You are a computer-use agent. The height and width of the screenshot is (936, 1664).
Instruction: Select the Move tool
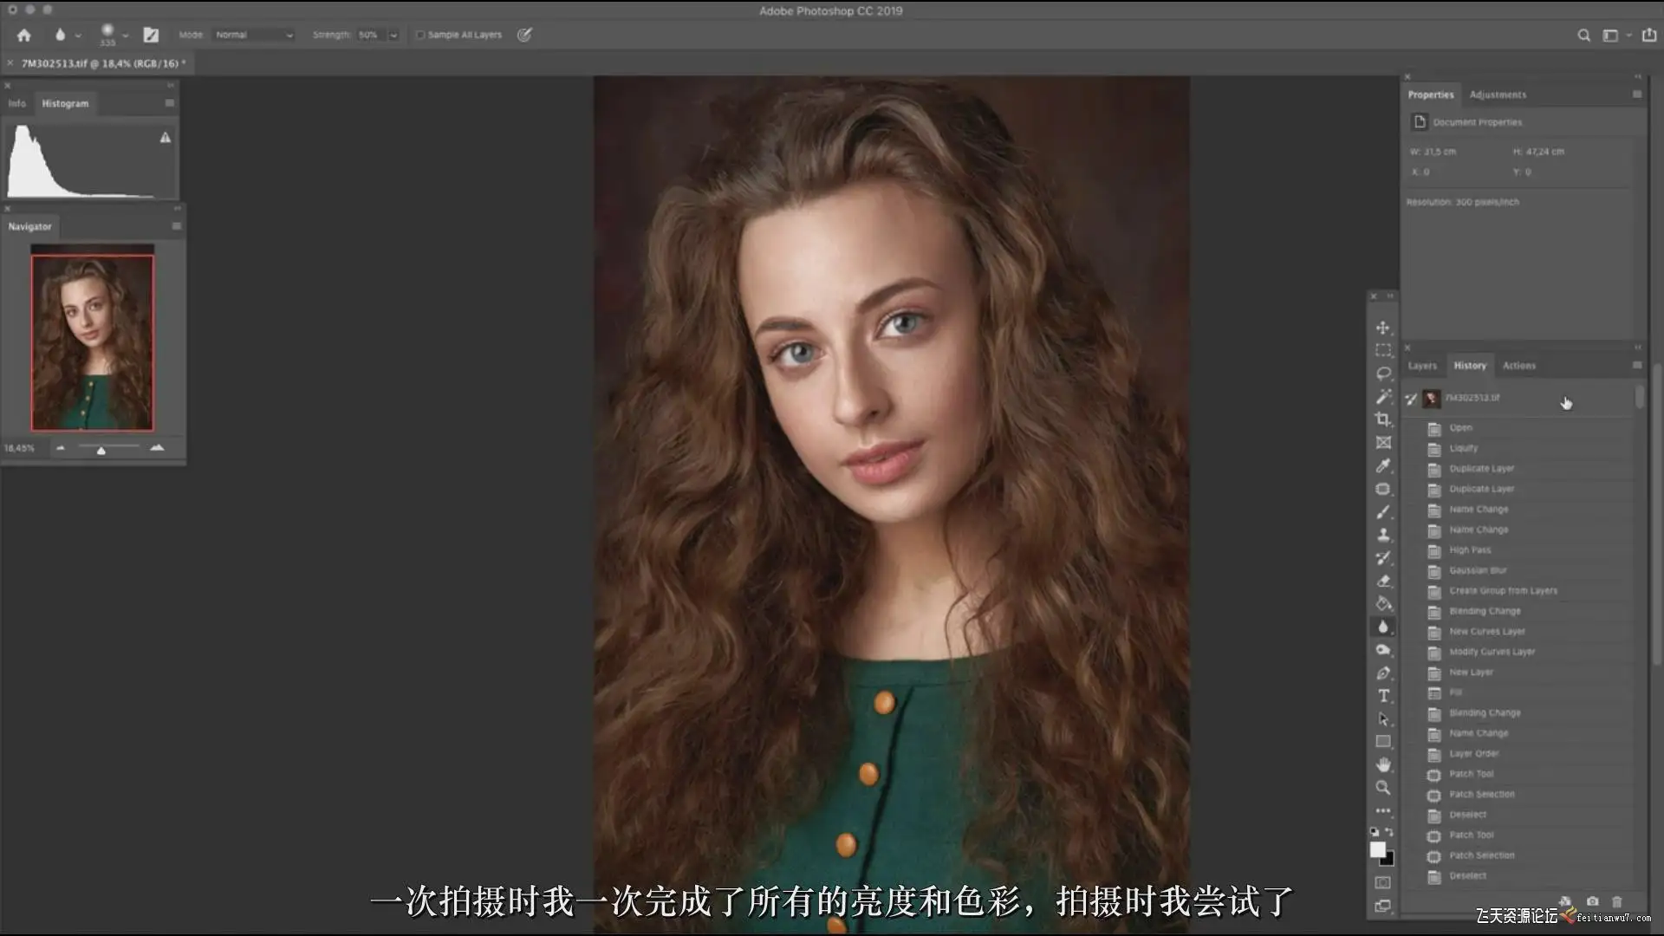pyautogui.click(x=1383, y=328)
